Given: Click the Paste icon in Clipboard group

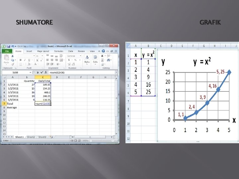Looking at the screenshot, I should 6,58.
